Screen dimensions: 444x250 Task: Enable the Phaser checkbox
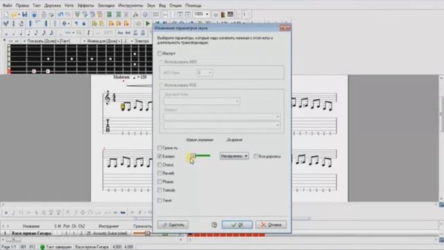click(x=160, y=182)
